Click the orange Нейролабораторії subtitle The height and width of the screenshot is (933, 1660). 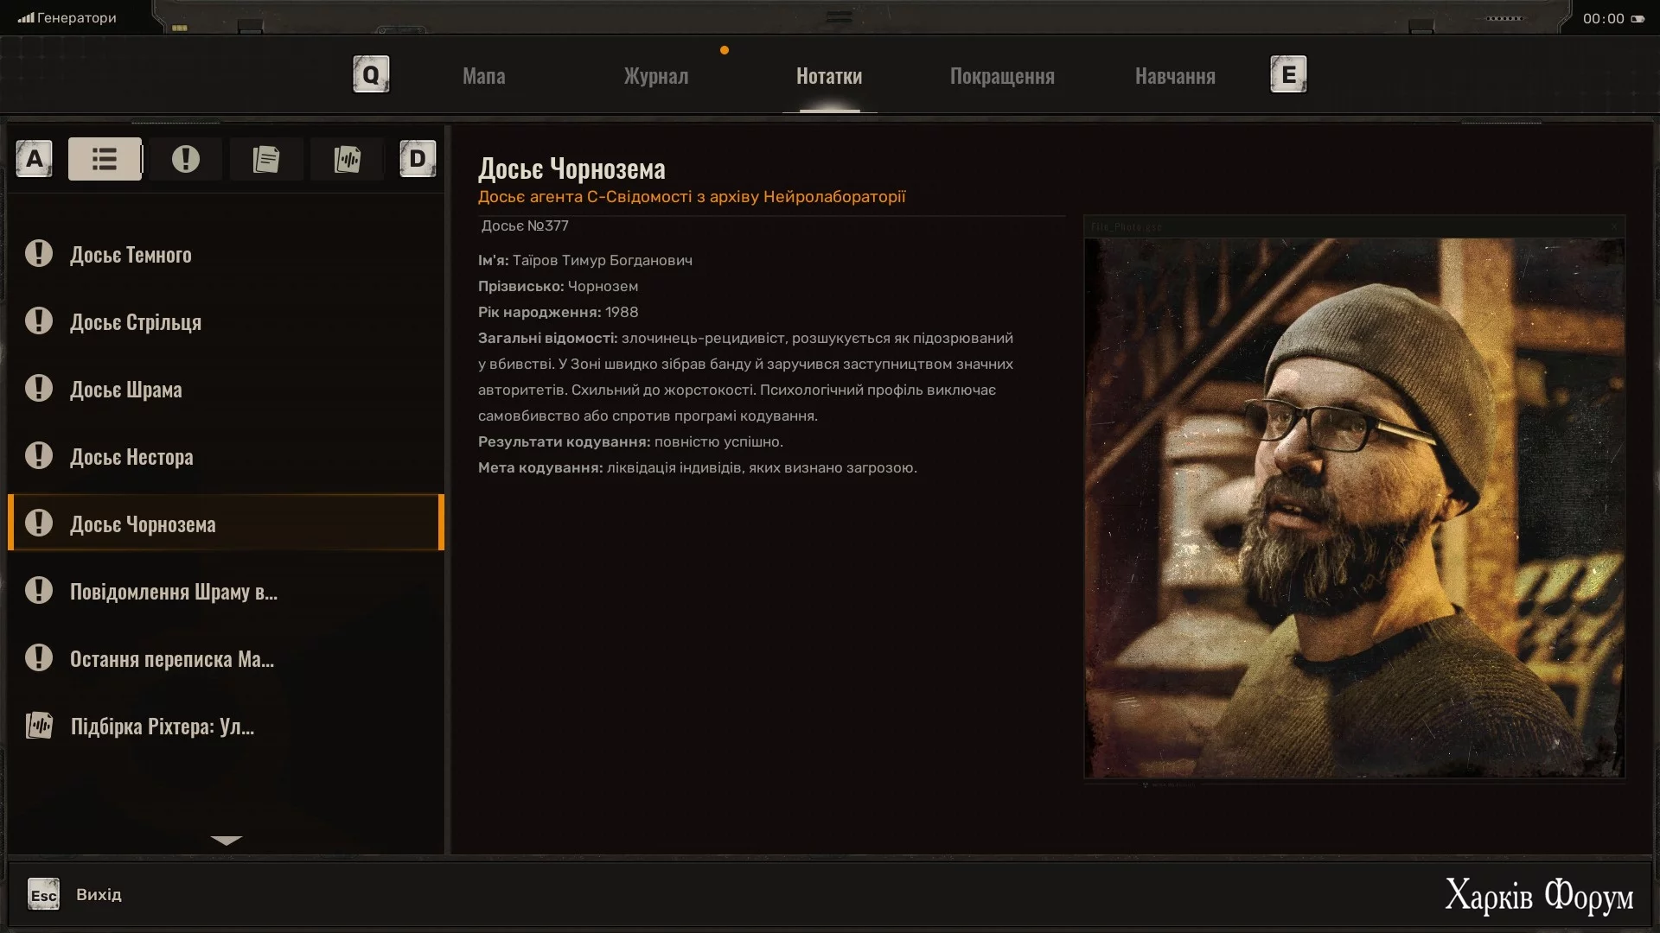click(692, 197)
